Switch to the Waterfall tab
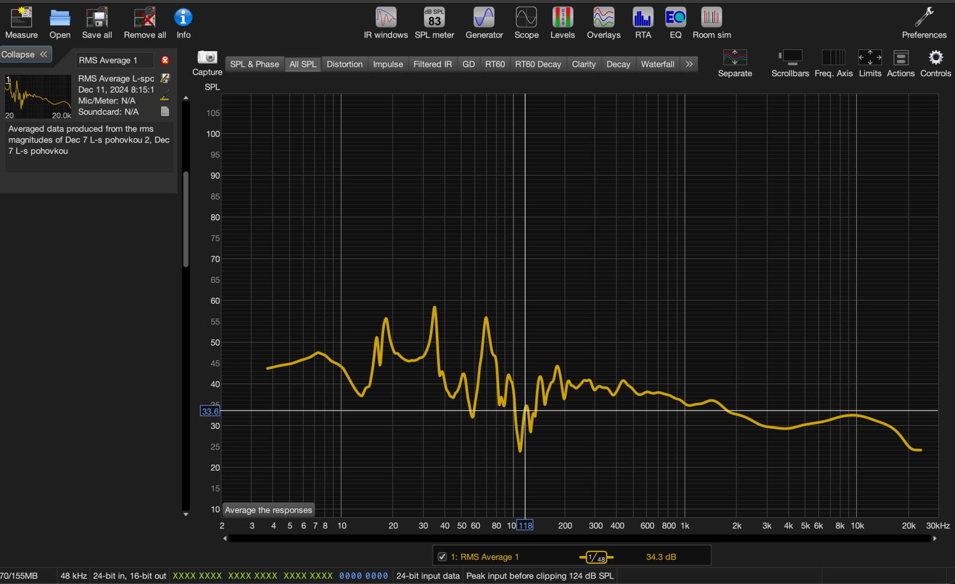 [x=657, y=65]
